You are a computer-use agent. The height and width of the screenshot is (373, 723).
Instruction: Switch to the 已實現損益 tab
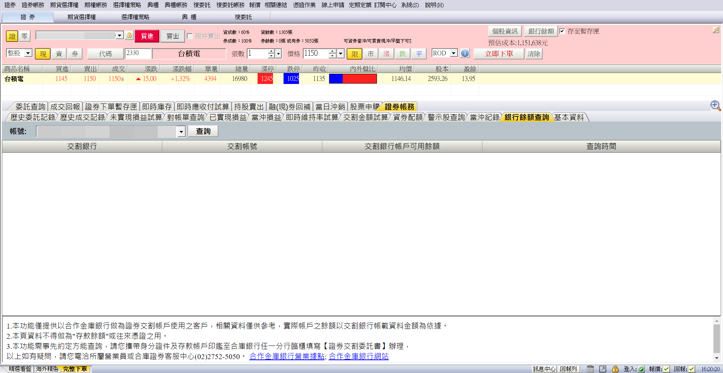point(228,117)
